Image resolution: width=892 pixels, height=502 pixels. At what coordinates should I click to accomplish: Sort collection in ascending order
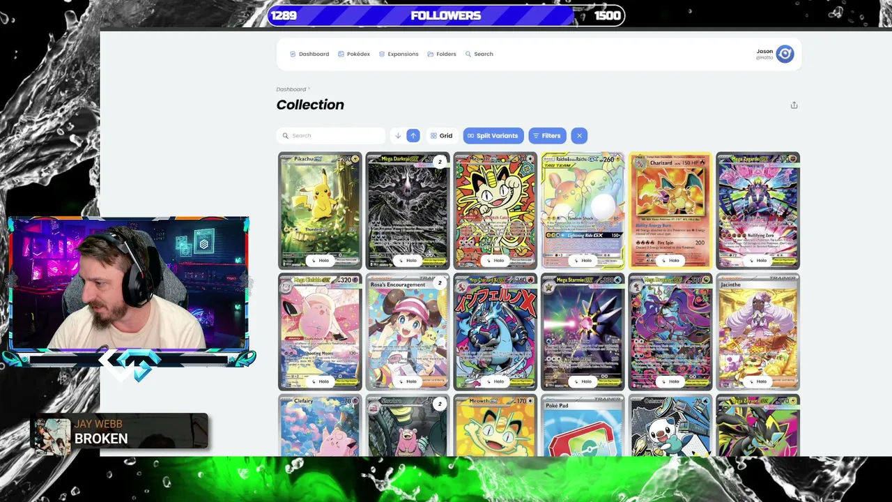(x=413, y=135)
